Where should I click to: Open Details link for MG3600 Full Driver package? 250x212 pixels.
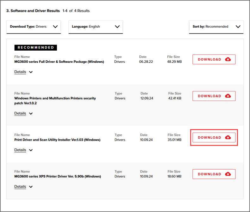coord(20,72)
